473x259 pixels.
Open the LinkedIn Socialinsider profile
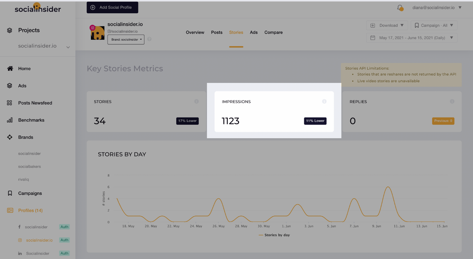38,253
